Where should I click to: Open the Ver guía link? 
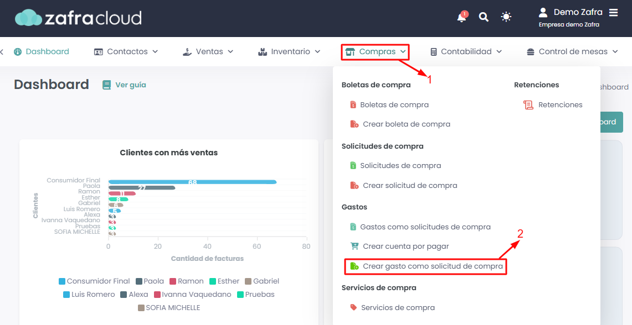(x=131, y=85)
